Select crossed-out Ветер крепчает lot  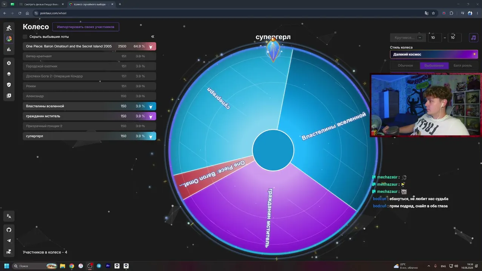pyautogui.click(x=89, y=56)
